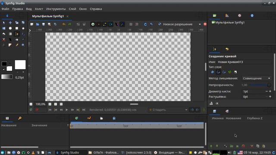Increase the Растушёвка value

(270, 96)
